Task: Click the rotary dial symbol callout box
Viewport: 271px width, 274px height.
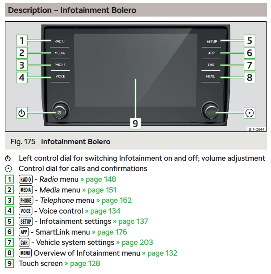Action: click(250, 113)
